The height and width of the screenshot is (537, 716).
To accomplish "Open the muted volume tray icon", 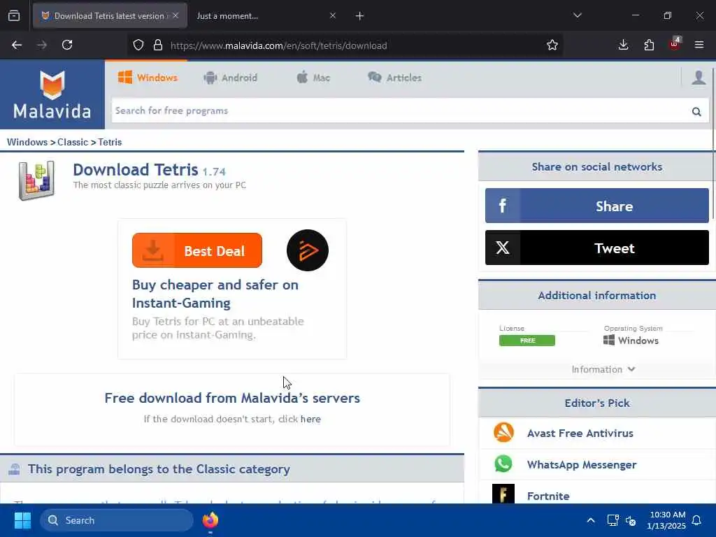I will pyautogui.click(x=631, y=520).
